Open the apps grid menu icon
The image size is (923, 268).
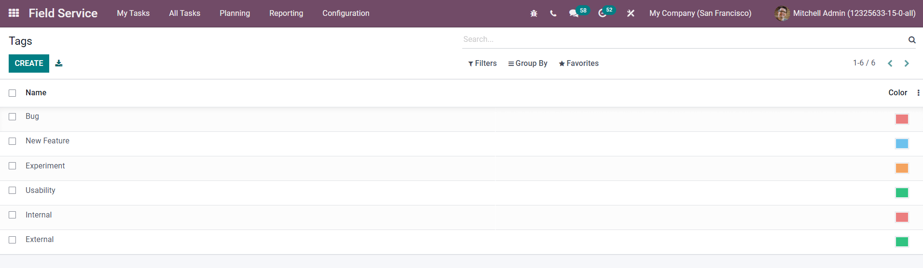coord(14,13)
